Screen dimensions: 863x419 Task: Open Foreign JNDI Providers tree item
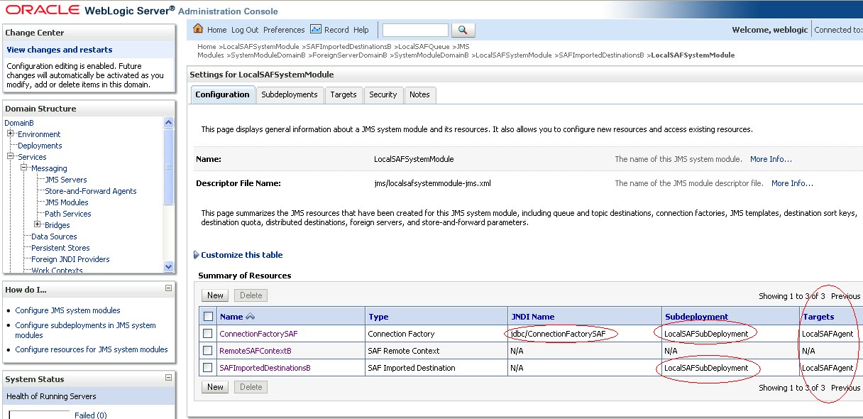(70, 259)
